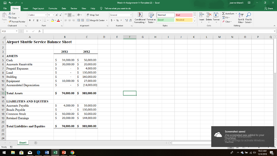Click the Paste clipboard icon
Viewport: 277px width, 156px height.
click(4, 15)
